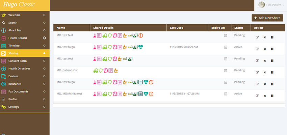The image size is (287, 135).
Task: Click the Last Used column header
Action: point(187,28)
